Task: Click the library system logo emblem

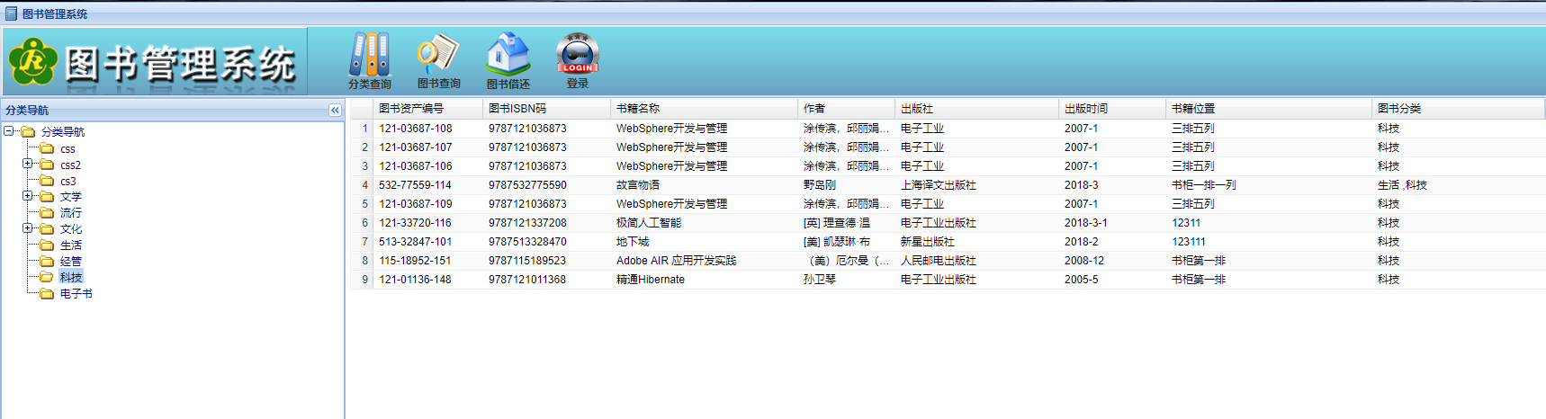Action: (x=33, y=61)
